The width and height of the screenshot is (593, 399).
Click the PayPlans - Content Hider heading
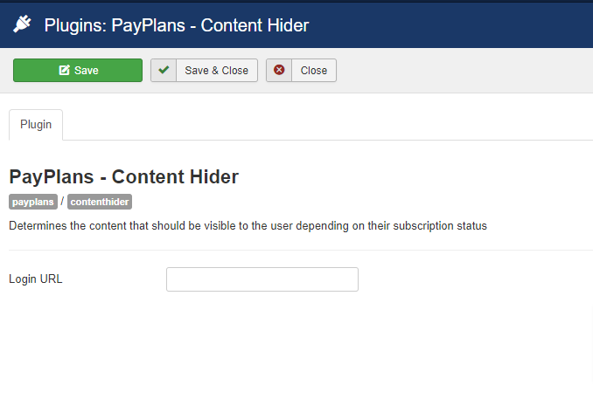tap(123, 176)
